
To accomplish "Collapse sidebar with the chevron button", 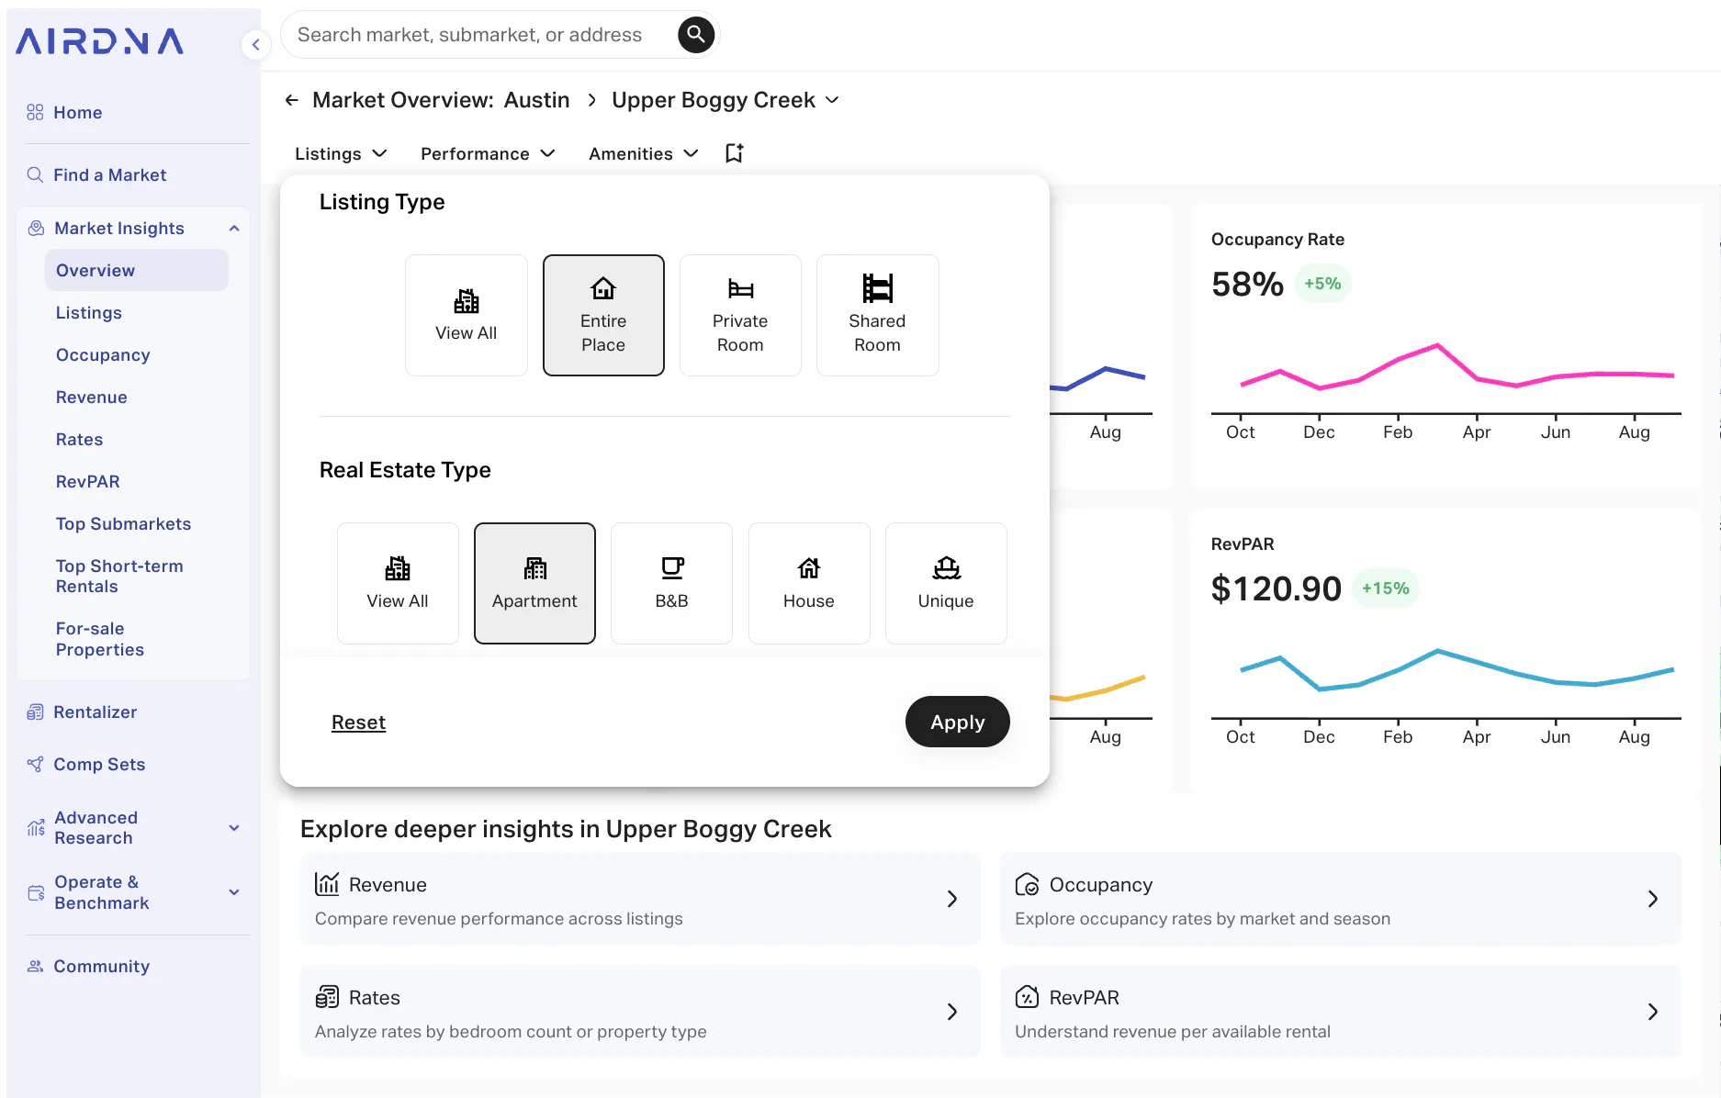I will 256,44.
